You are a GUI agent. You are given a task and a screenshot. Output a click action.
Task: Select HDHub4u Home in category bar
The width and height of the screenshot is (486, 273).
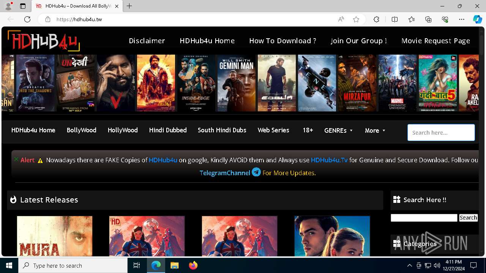point(33,130)
